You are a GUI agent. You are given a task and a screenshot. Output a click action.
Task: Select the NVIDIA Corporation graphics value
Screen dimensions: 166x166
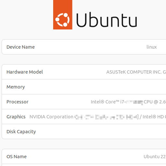[98, 117]
